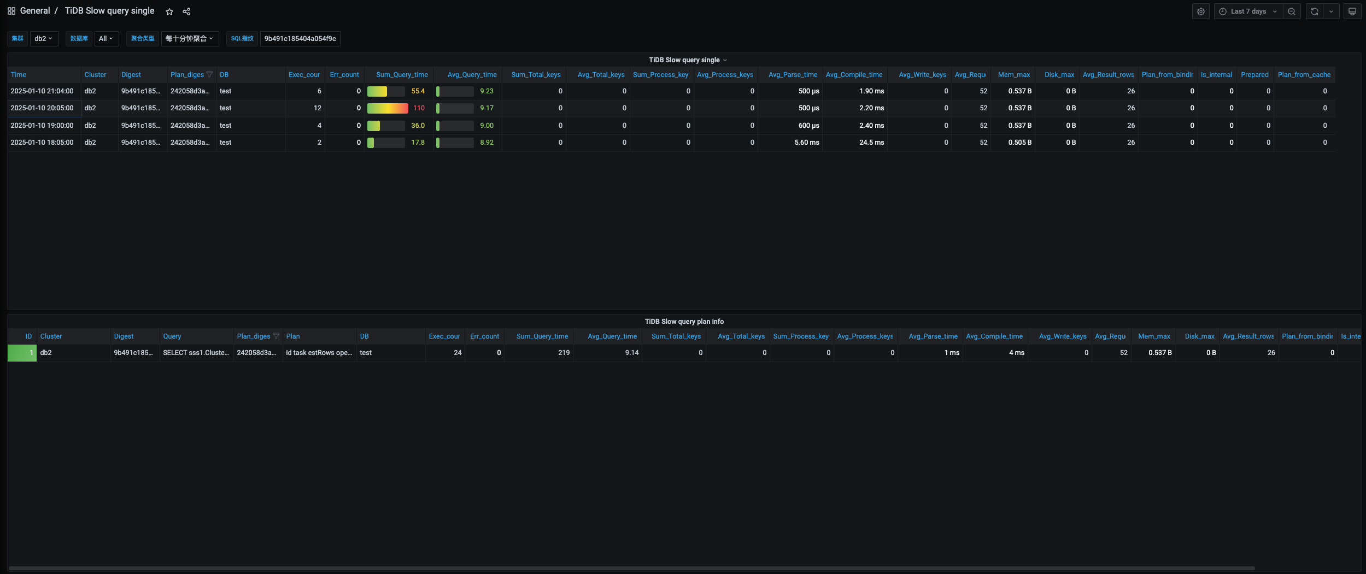
Task: Click the Sum_Query_time gauge bar showing 17.8
Action: 386,143
